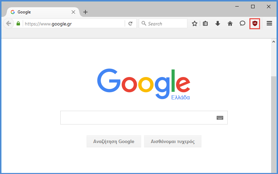Go to the Home page icon
The image size is (278, 174).
230,23
